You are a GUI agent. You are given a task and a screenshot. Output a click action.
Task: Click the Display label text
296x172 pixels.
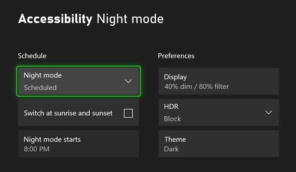click(x=175, y=77)
